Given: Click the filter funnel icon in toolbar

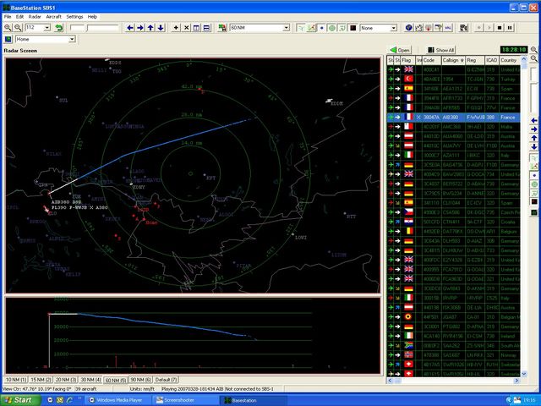Looking at the screenshot, I should tap(438, 28).
